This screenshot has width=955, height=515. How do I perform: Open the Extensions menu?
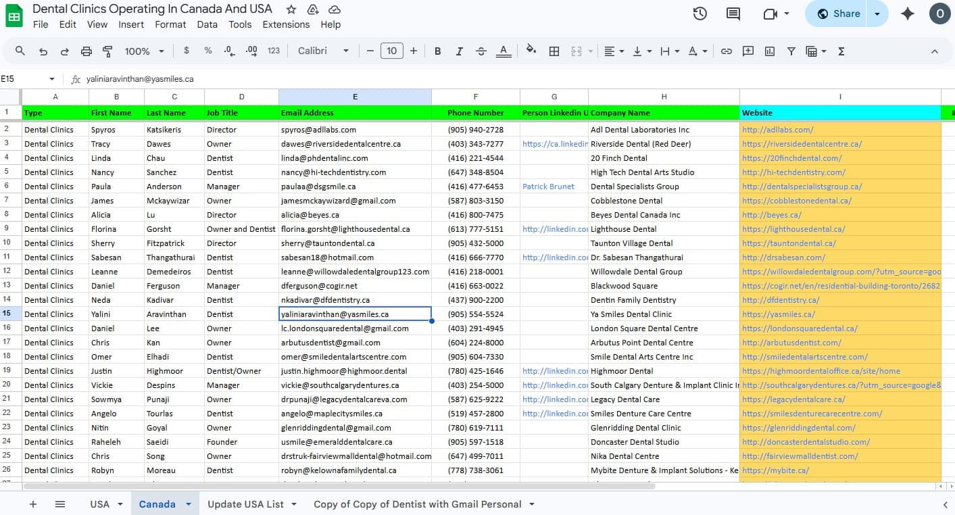(x=286, y=24)
